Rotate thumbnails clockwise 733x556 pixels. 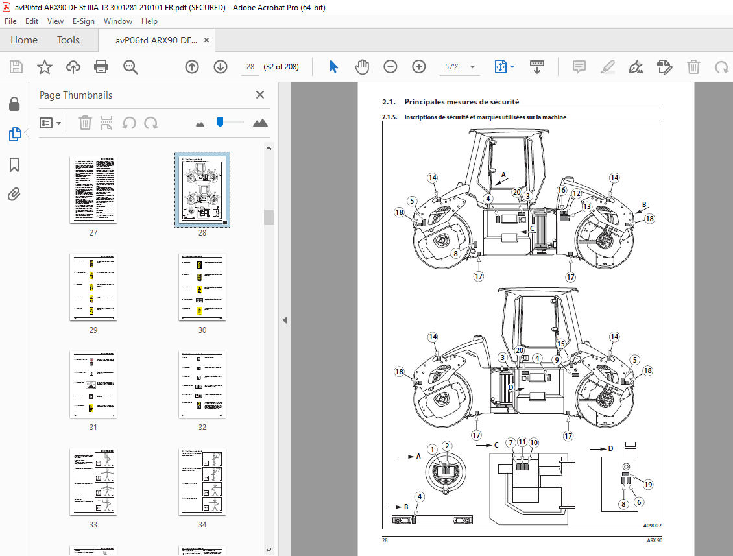click(x=151, y=123)
